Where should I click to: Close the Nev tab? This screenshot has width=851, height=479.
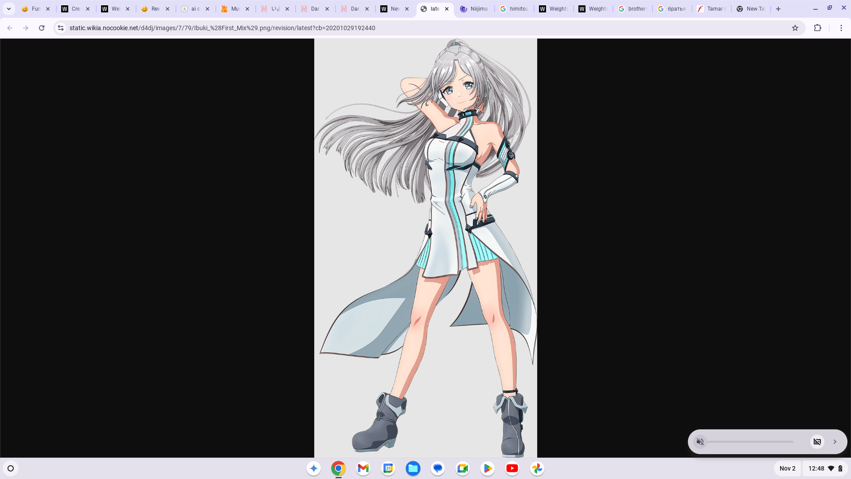click(x=407, y=9)
